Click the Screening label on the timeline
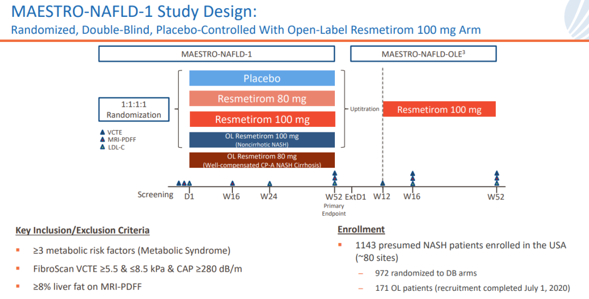The width and height of the screenshot is (589, 299). coord(155,195)
